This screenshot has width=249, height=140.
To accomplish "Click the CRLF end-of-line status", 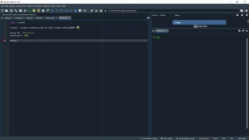I will pyautogui.click(x=224, y=138).
